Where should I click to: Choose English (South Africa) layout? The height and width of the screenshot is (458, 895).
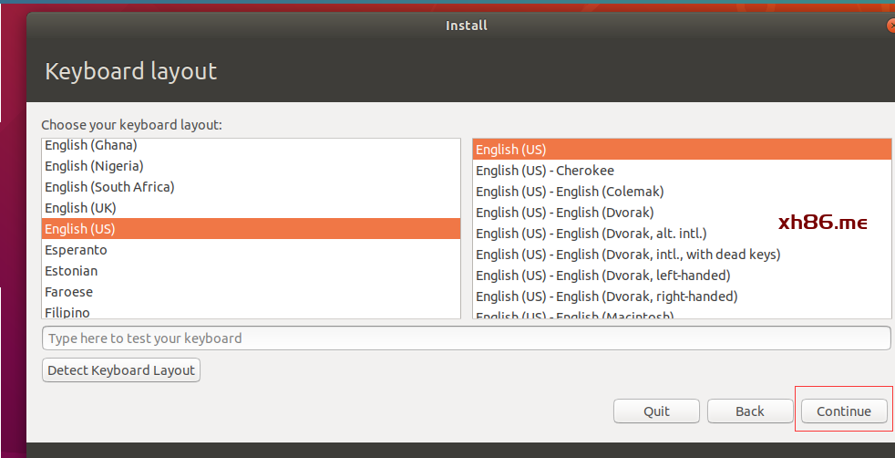[109, 187]
